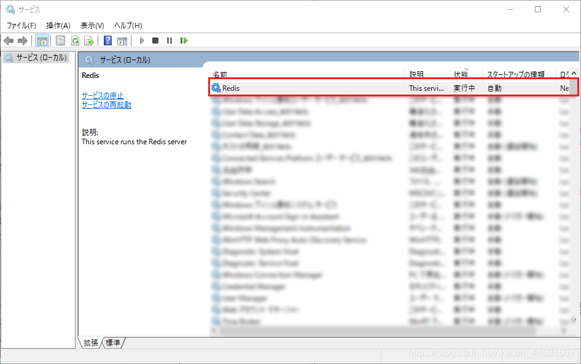Image resolution: width=581 pixels, height=364 pixels.
Task: Click the Stop Service square icon
Action: tap(155, 41)
